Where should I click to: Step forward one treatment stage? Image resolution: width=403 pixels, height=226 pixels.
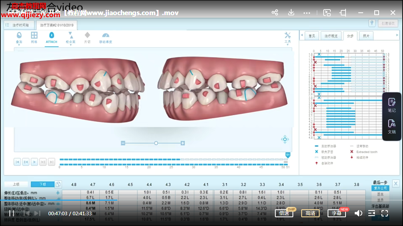pyautogui.click(x=43, y=162)
